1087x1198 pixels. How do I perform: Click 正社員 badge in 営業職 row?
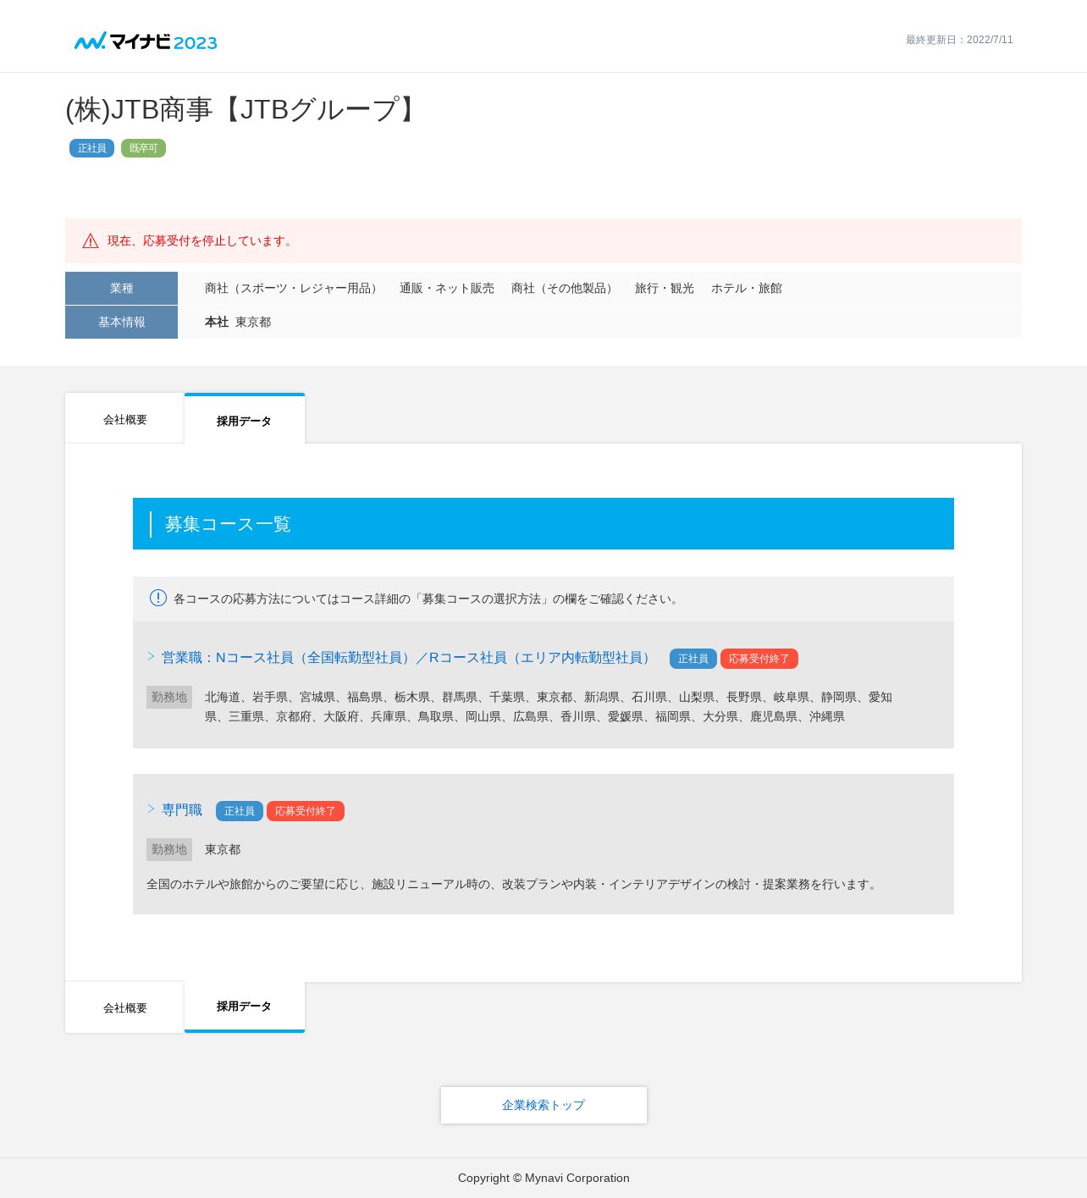point(692,659)
